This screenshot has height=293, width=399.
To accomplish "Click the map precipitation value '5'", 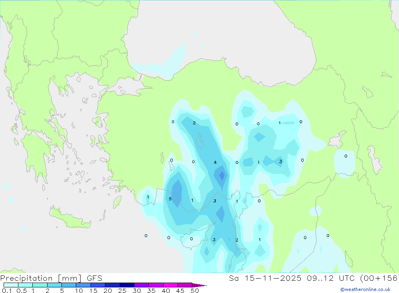I will pos(170,199).
